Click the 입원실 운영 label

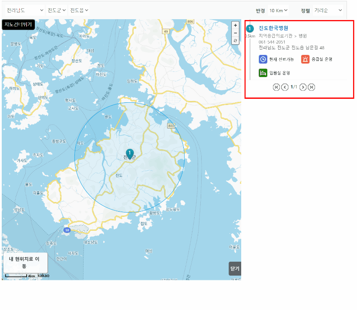[280, 73]
